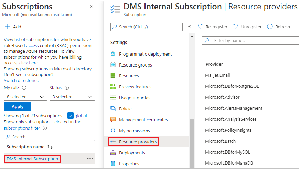Open the My role dropdown

click(25, 97)
